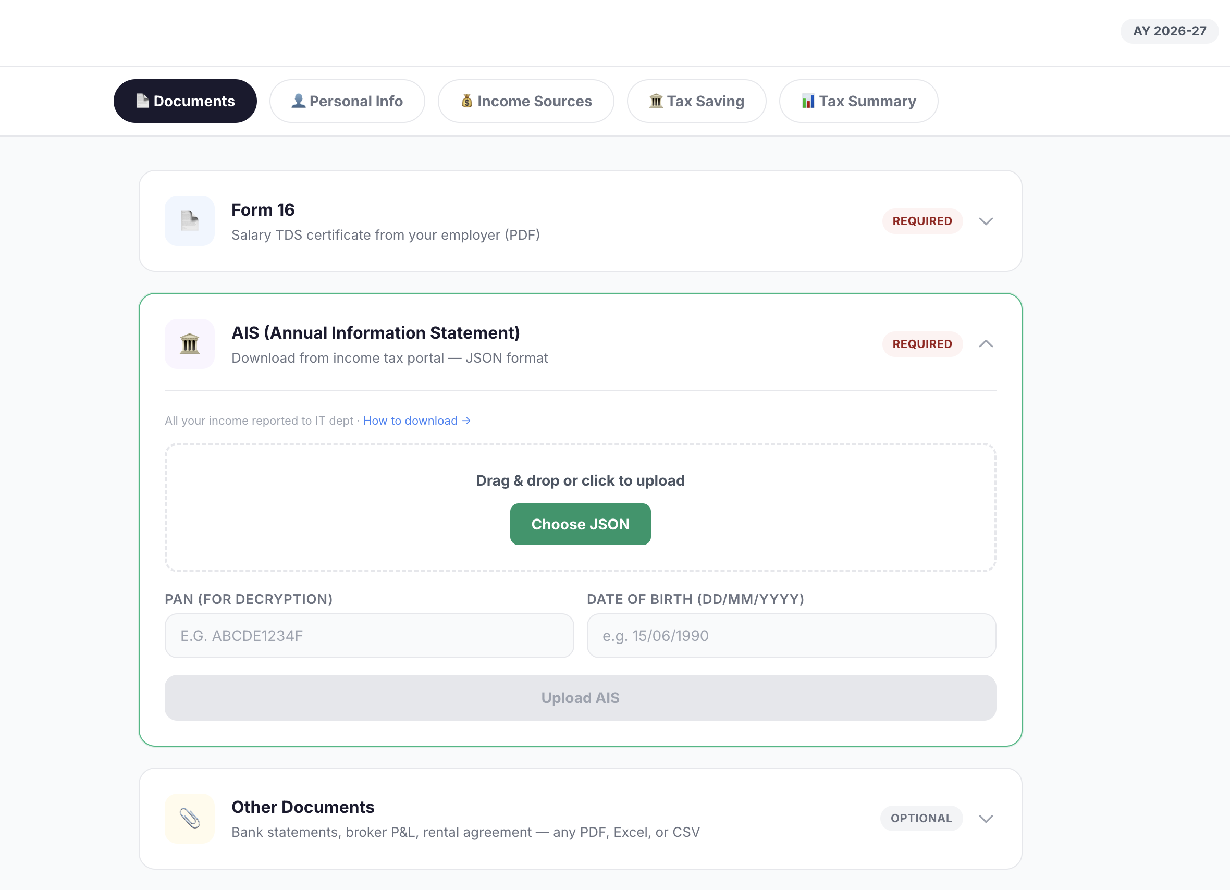Open the Tax Summary tab
This screenshot has height=890, width=1230.
pos(858,101)
